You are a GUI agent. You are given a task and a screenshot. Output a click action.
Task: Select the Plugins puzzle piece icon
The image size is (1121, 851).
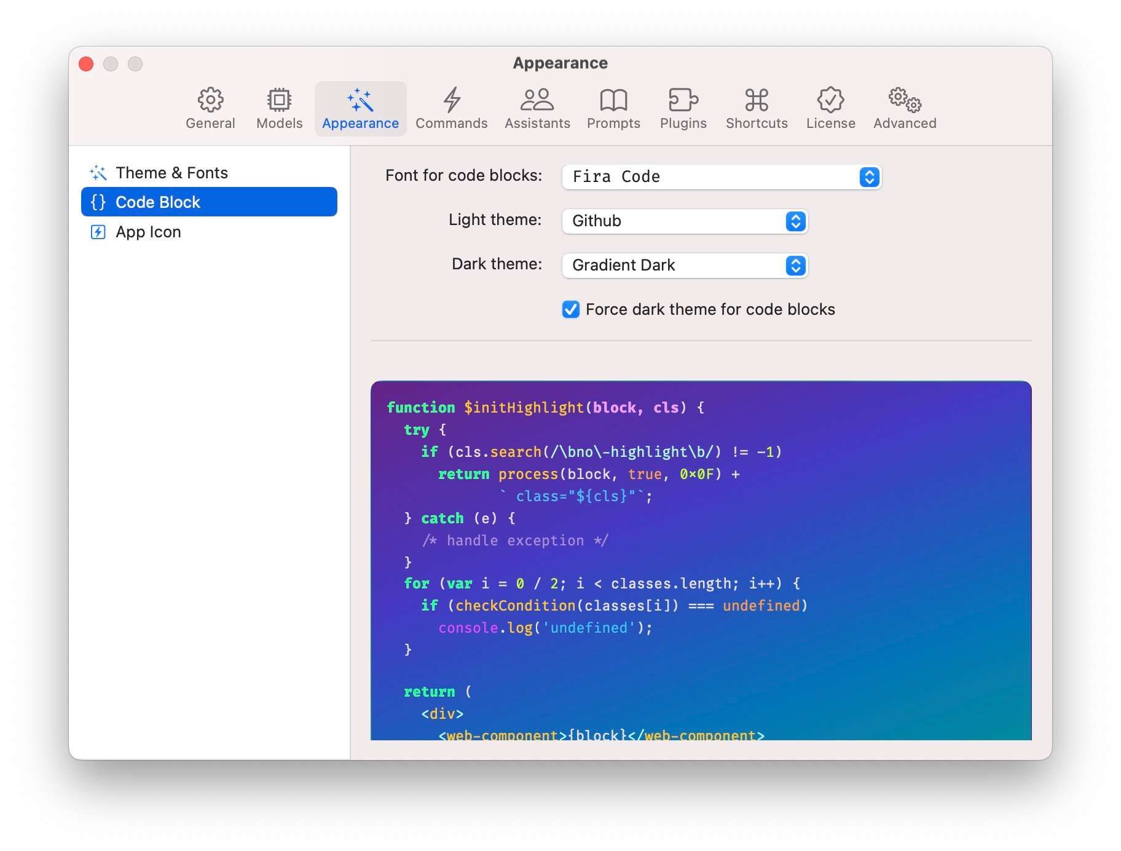tap(683, 100)
